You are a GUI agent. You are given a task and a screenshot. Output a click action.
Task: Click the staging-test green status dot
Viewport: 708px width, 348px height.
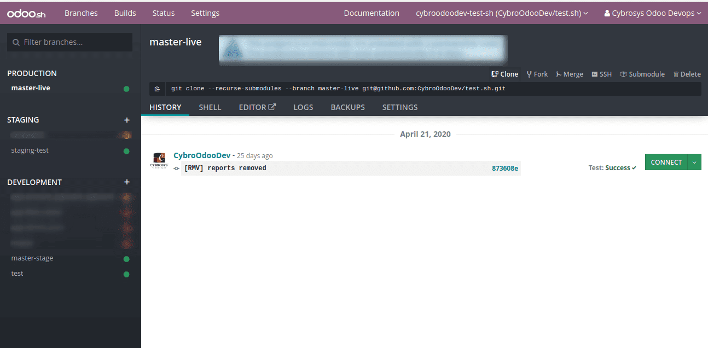(x=126, y=151)
